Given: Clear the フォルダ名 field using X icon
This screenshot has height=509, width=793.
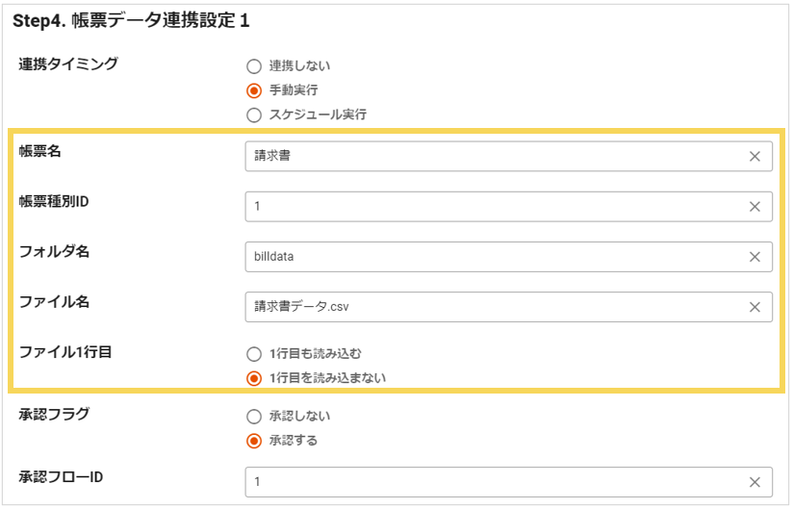Looking at the screenshot, I should [x=755, y=257].
